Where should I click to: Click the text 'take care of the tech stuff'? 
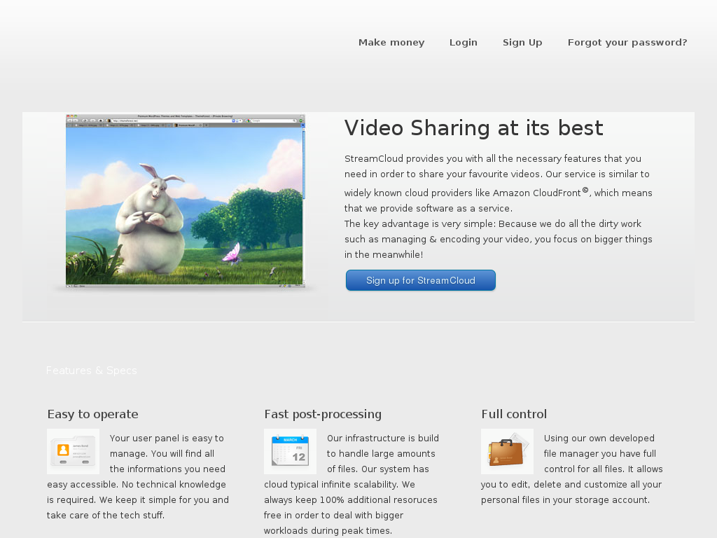click(x=105, y=515)
